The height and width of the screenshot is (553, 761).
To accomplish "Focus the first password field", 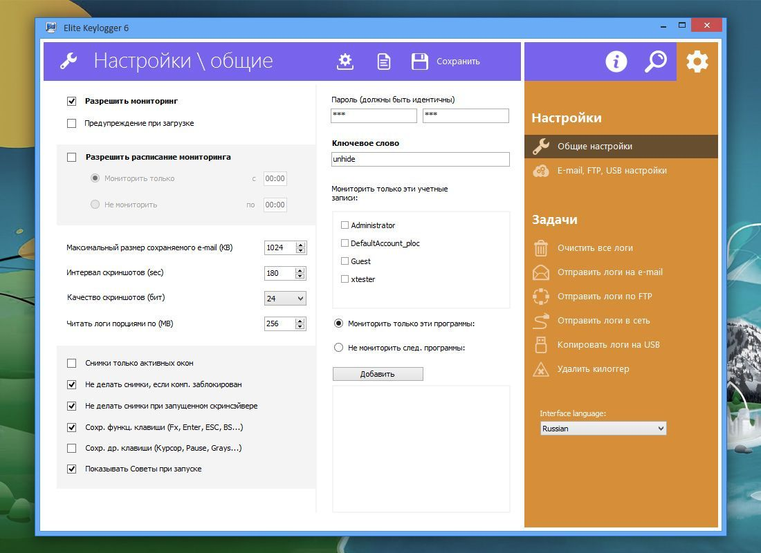I will pos(374,115).
